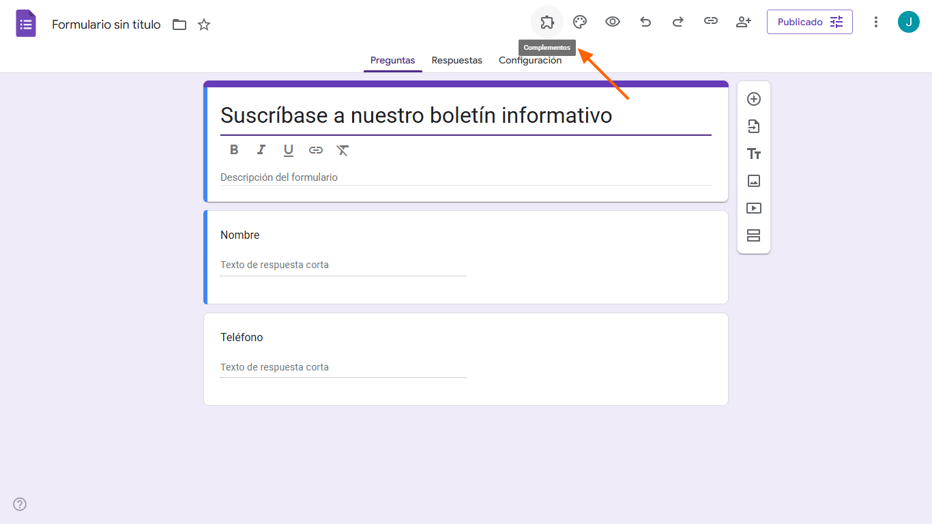The height and width of the screenshot is (524, 932).
Task: Toggle bold formatting on the title
Action: pyautogui.click(x=234, y=149)
